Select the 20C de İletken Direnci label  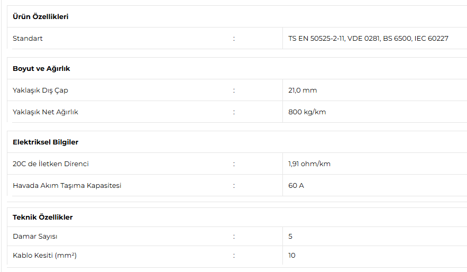(x=51, y=164)
